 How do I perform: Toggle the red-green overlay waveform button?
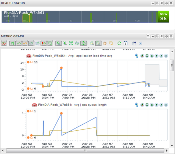click(x=4, y=43)
